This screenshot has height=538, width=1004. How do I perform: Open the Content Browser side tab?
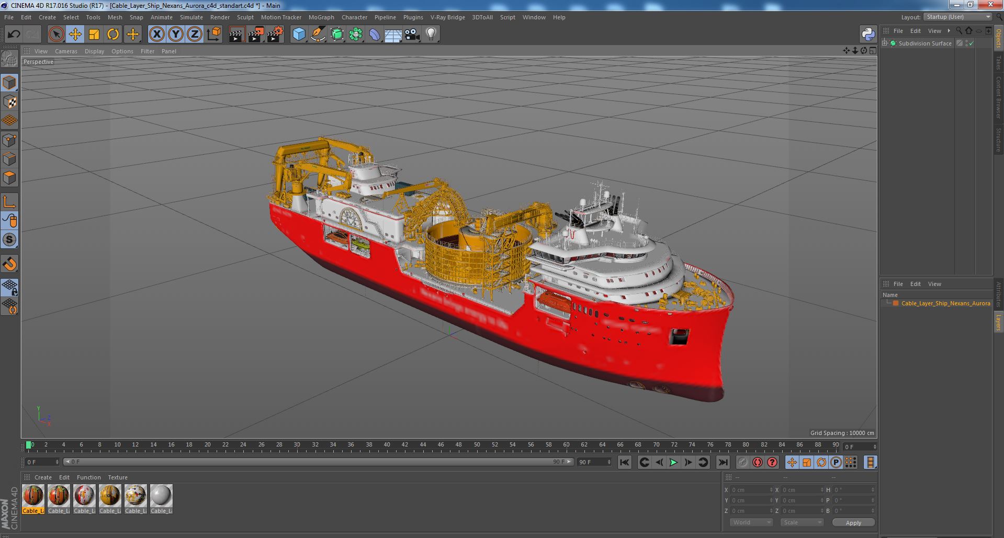click(x=999, y=97)
